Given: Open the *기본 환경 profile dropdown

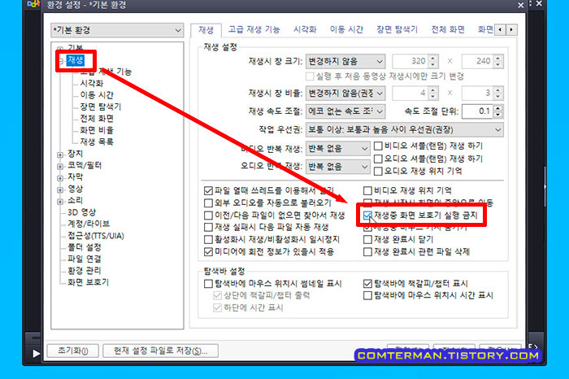Looking at the screenshot, I should [x=117, y=30].
